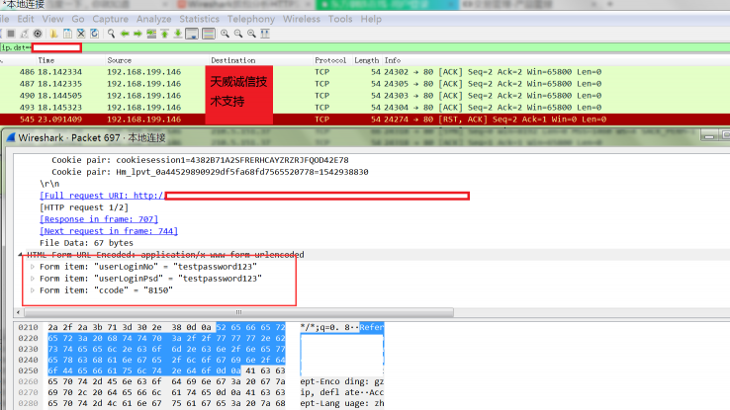This screenshot has height=410, width=730.
Task: Open the Capture menu
Action: (111, 19)
